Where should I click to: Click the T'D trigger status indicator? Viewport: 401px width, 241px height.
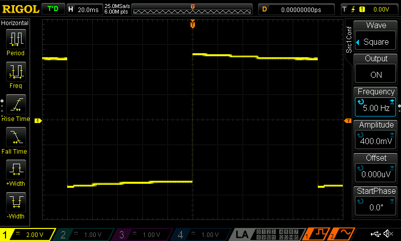click(x=53, y=9)
